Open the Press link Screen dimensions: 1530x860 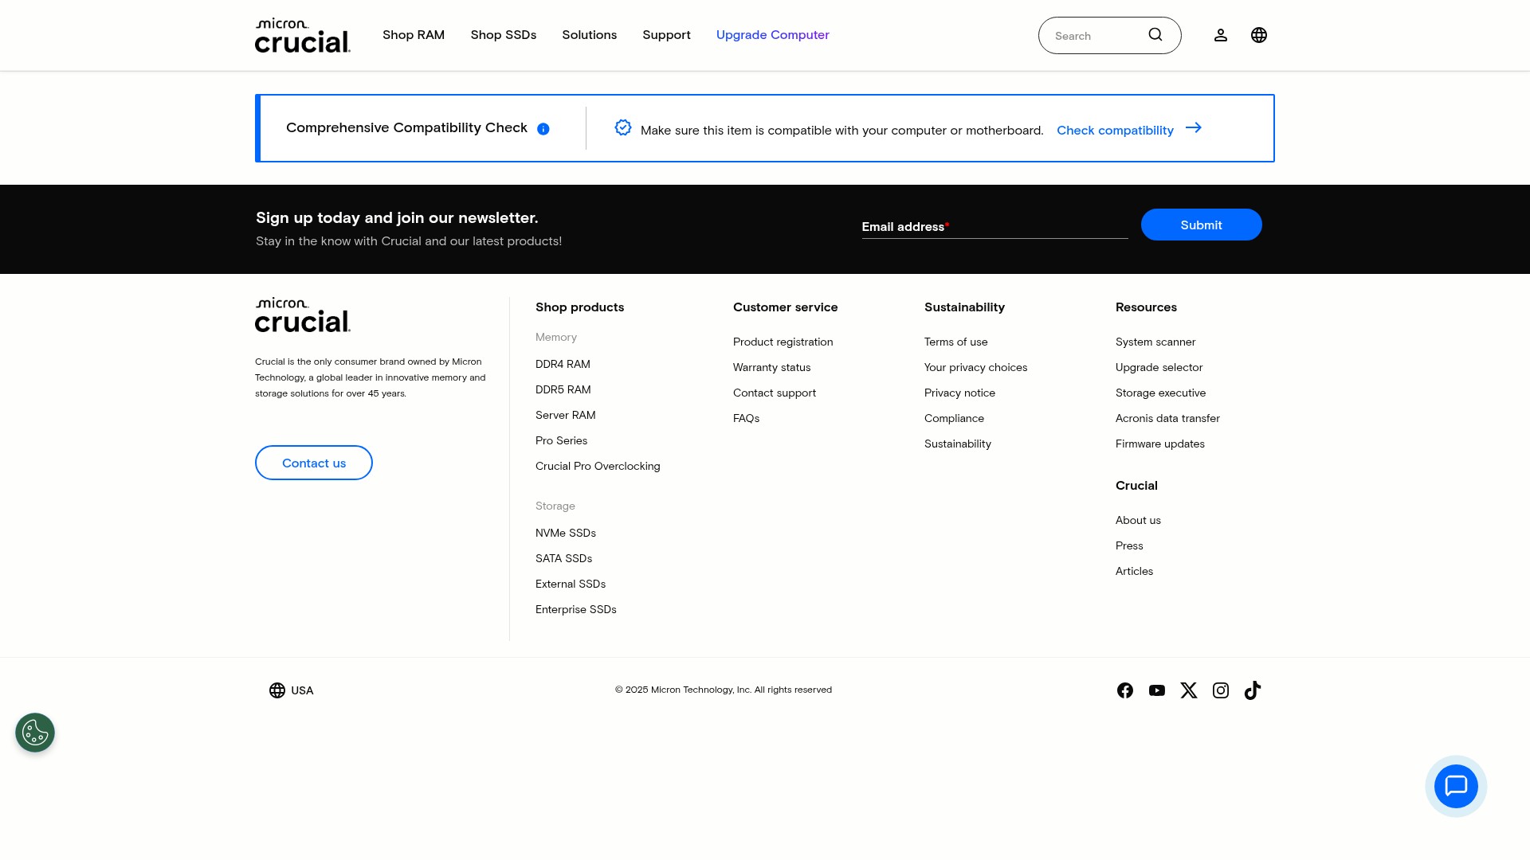[1129, 546]
